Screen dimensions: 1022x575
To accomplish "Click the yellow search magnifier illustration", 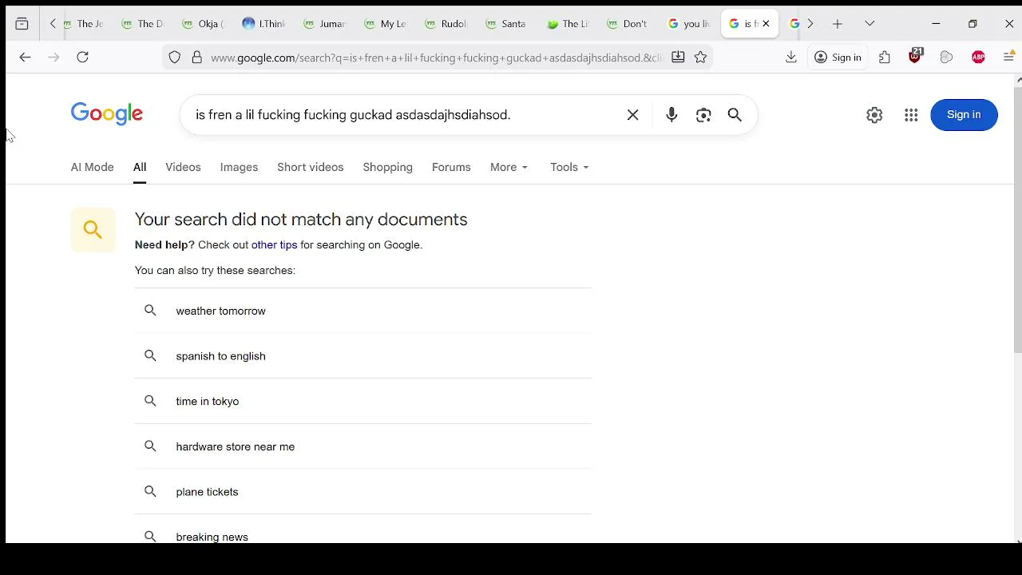I will tap(93, 230).
